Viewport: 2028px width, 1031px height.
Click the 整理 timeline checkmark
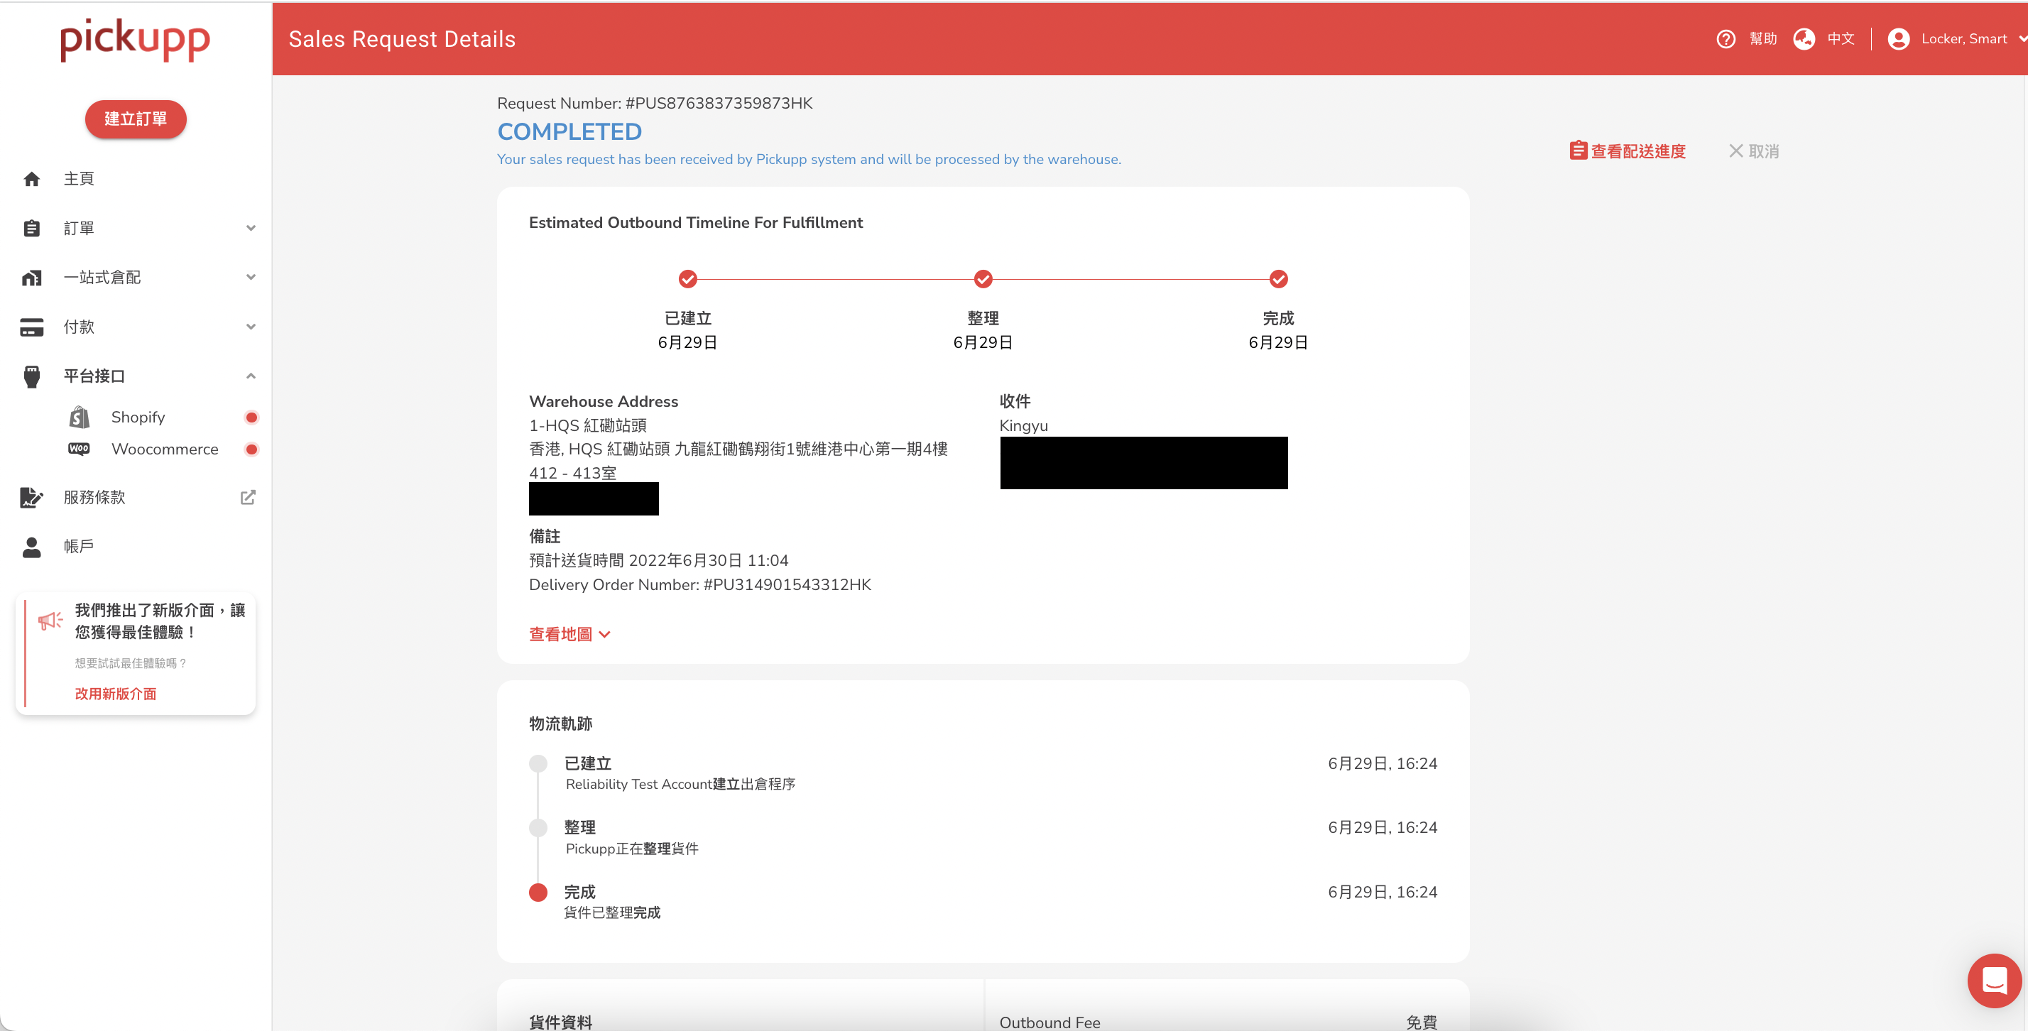[983, 278]
